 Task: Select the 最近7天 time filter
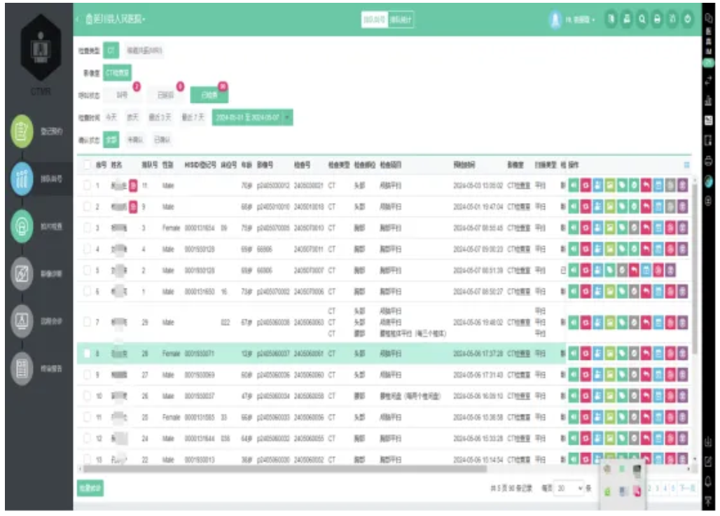coord(193,118)
